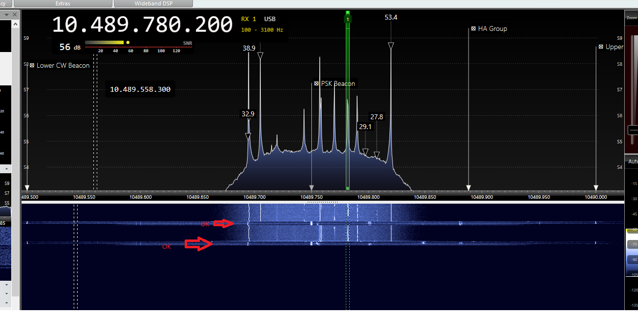Viewport: 638px width, 318px height.
Task: Click the USB mode label
Action: click(270, 19)
